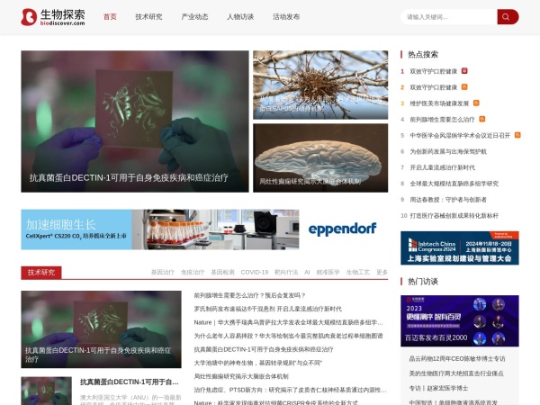540x405 pixels.
Task: Open article 治疗焦虑症、PTSD新方向
Action: tap(290, 390)
